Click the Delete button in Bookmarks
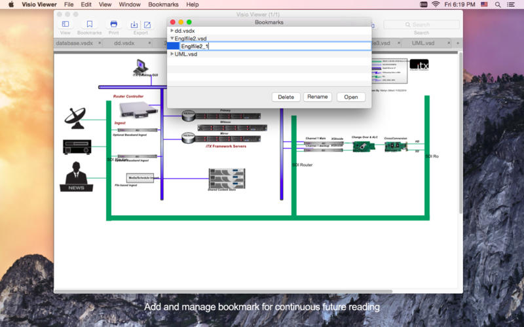The width and height of the screenshot is (524, 327). pos(286,97)
